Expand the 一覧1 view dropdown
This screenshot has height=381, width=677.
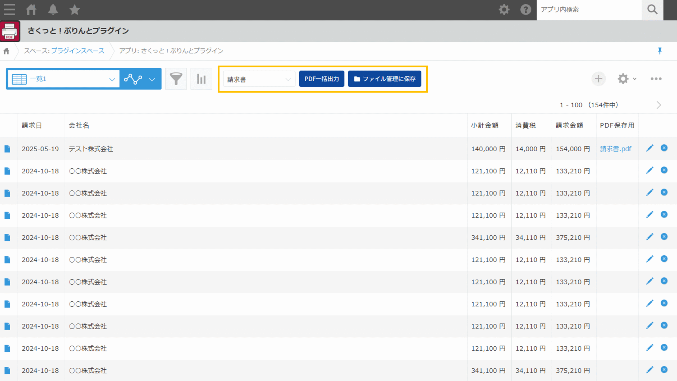click(x=63, y=79)
